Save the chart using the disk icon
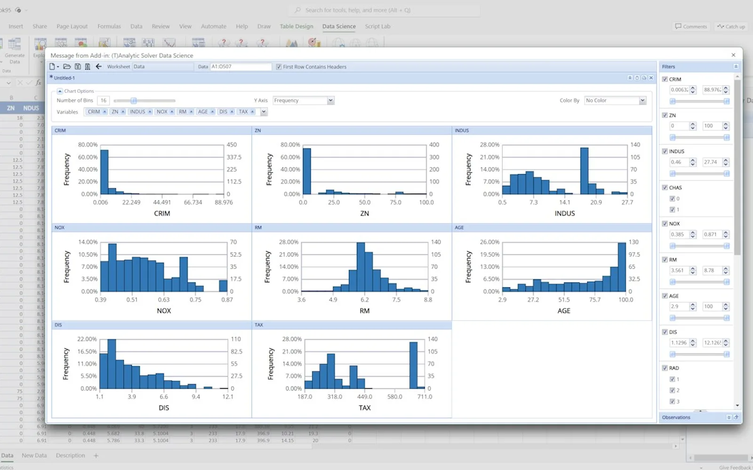The width and height of the screenshot is (753, 470). (78, 67)
